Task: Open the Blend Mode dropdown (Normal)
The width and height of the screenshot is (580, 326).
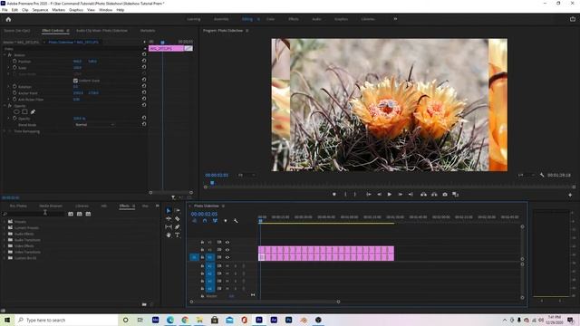Action: [94, 125]
